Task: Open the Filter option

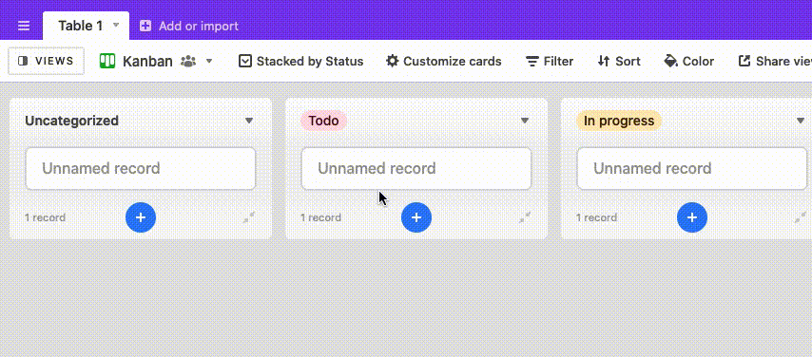Action: coord(549,62)
